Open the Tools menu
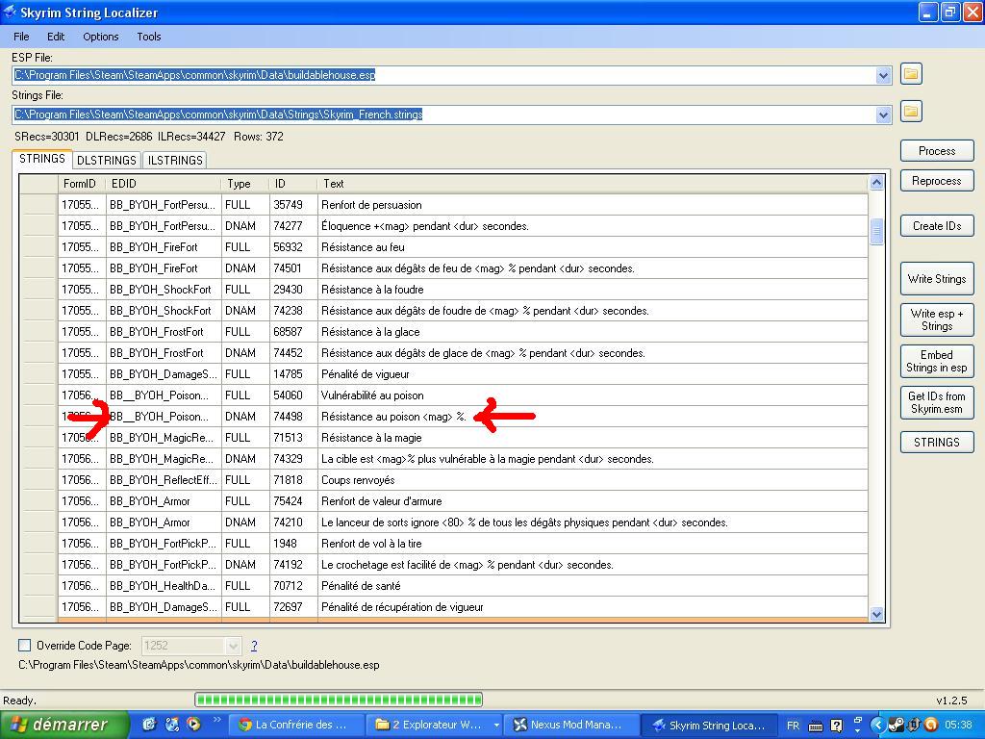 click(x=149, y=37)
